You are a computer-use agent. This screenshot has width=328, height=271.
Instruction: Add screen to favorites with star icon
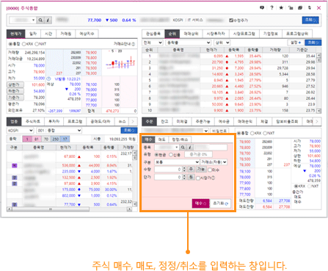(x=281, y=8)
